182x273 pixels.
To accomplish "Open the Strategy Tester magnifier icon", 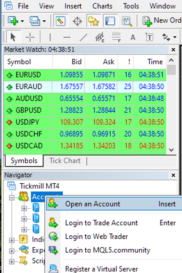I will tap(127, 21).
